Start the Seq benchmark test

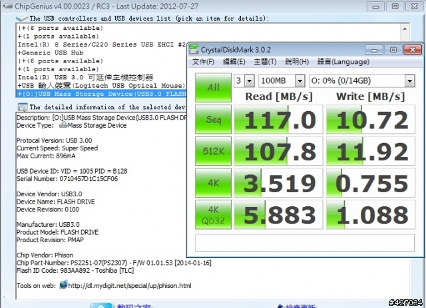[213, 119]
